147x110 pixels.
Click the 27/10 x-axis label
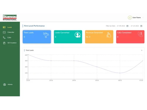(141, 80)
